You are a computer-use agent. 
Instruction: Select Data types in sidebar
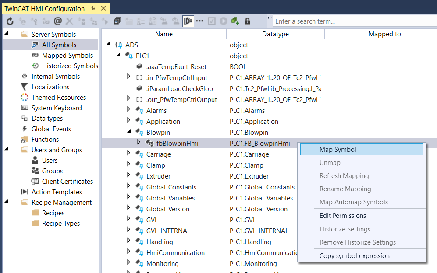click(47, 119)
